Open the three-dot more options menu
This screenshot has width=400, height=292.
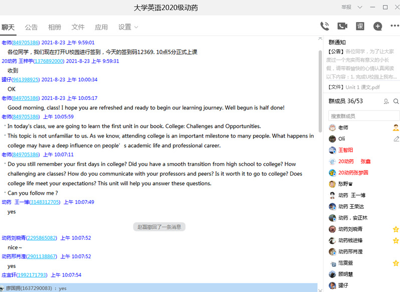[394, 26]
